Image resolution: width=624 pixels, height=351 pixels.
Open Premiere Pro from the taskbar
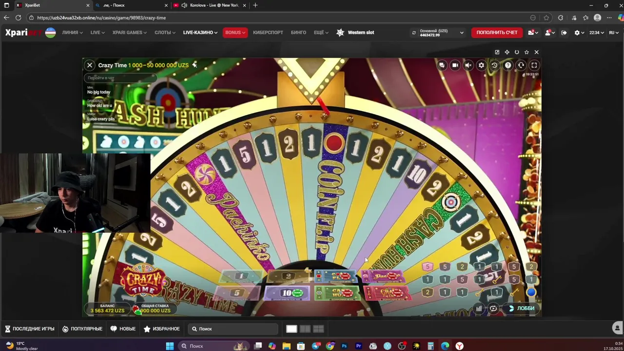point(359,346)
